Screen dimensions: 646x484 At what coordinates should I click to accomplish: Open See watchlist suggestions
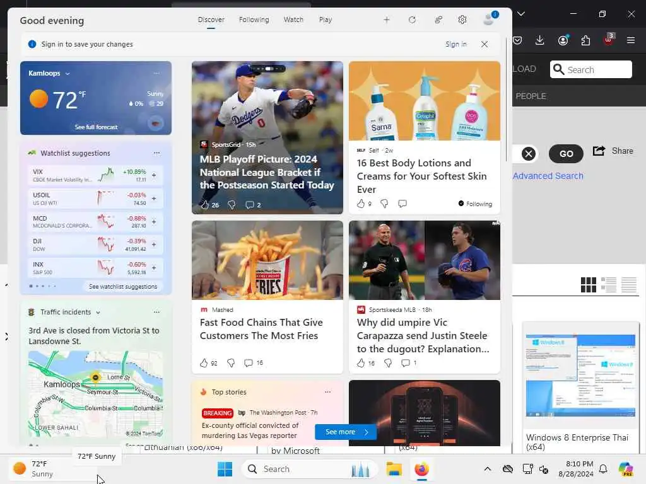pos(123,287)
